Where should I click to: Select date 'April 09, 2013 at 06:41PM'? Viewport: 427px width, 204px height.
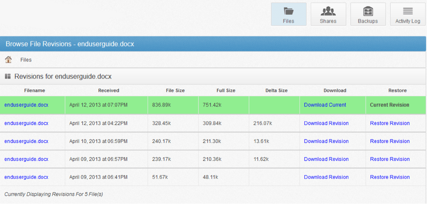98,177
